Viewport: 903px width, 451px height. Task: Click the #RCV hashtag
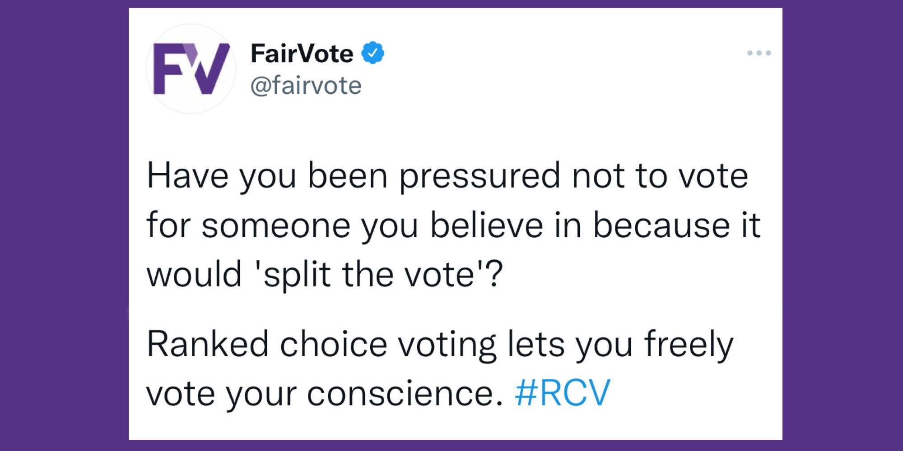pos(562,393)
